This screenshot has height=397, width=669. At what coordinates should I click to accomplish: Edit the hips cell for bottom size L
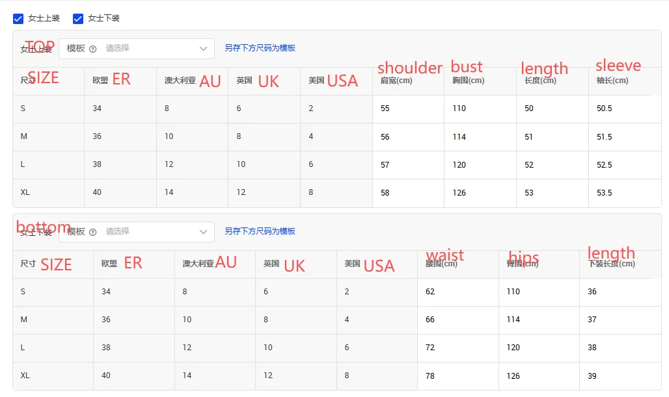538,348
